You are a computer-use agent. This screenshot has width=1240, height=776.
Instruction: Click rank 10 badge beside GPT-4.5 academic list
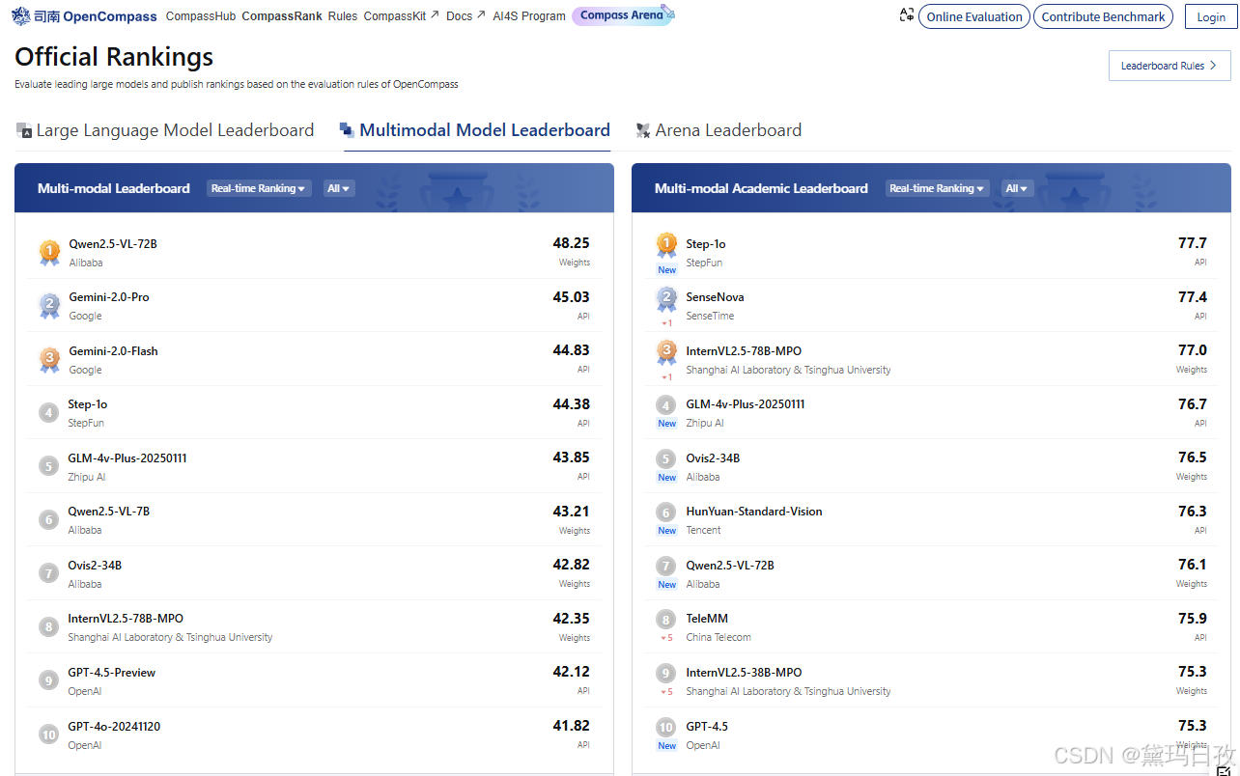pos(666,728)
